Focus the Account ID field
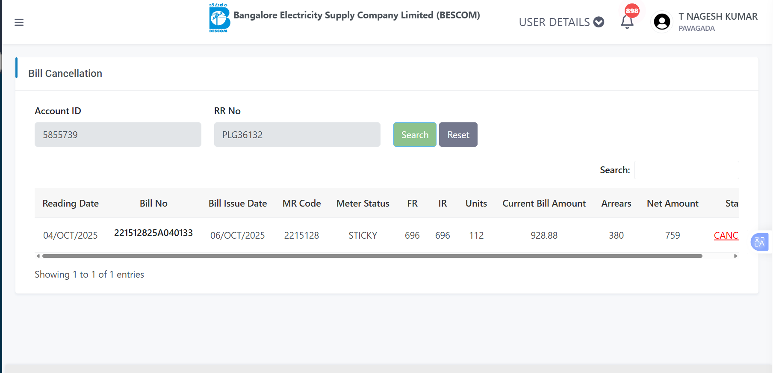 (x=118, y=135)
